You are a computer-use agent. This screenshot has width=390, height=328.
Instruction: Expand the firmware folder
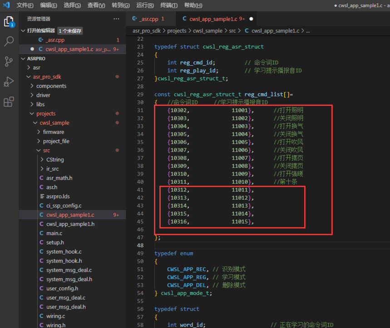(39, 132)
